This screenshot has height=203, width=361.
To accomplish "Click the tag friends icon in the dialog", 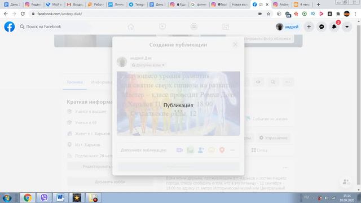I will tap(201, 150).
